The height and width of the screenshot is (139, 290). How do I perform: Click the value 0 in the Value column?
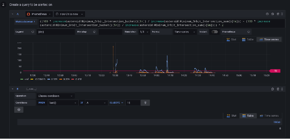point(280,128)
